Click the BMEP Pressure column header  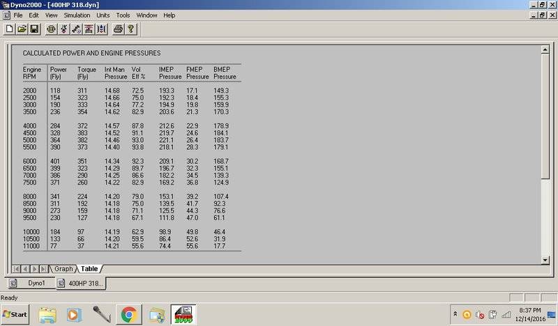[x=225, y=73]
